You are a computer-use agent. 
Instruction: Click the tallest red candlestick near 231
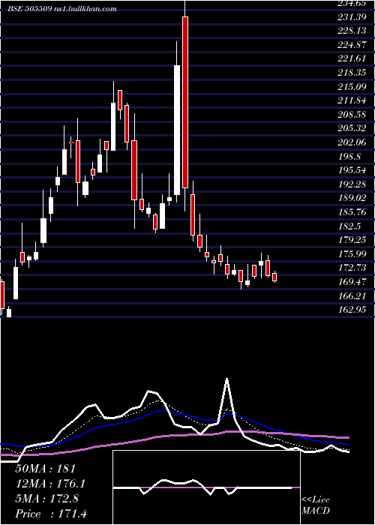pyautogui.click(x=184, y=102)
